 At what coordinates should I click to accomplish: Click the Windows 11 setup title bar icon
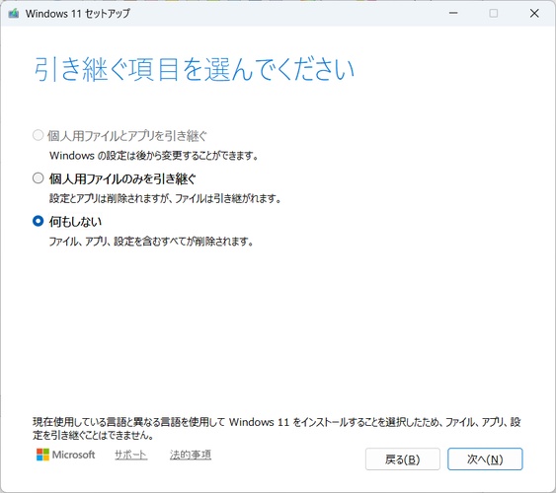pos(14,14)
